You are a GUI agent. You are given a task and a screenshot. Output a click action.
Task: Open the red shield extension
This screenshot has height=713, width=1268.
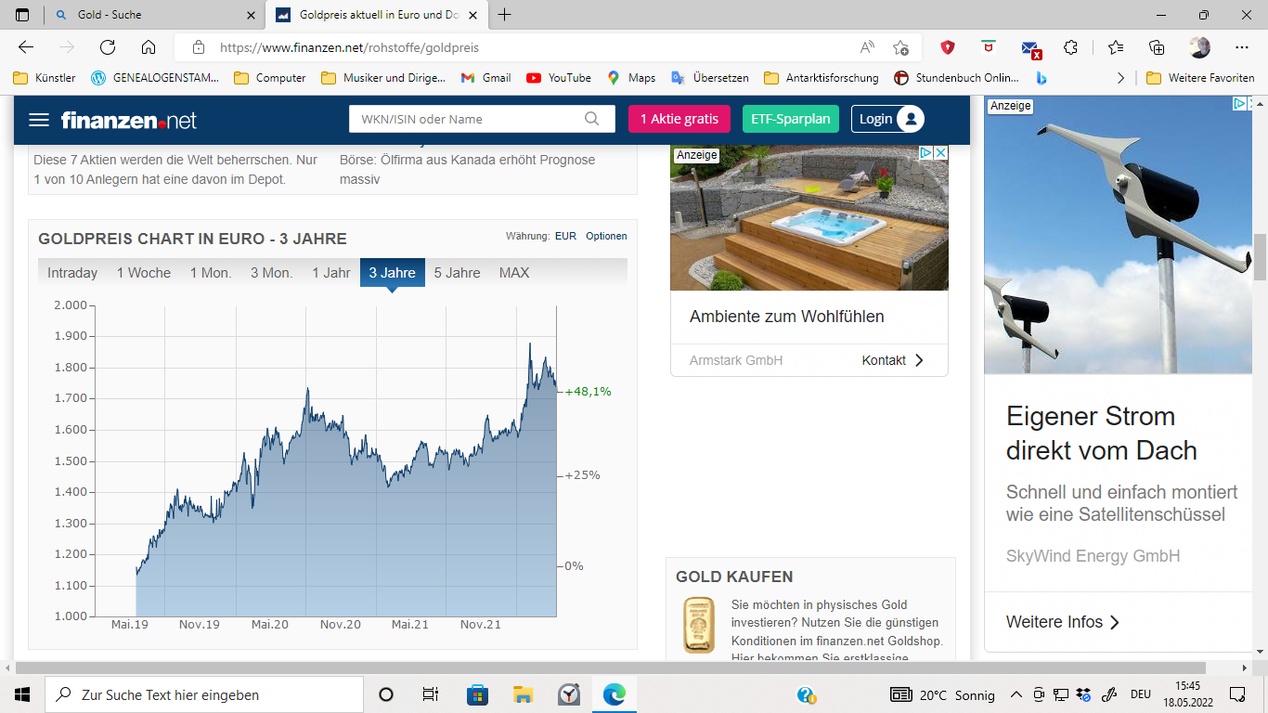pyautogui.click(x=948, y=47)
